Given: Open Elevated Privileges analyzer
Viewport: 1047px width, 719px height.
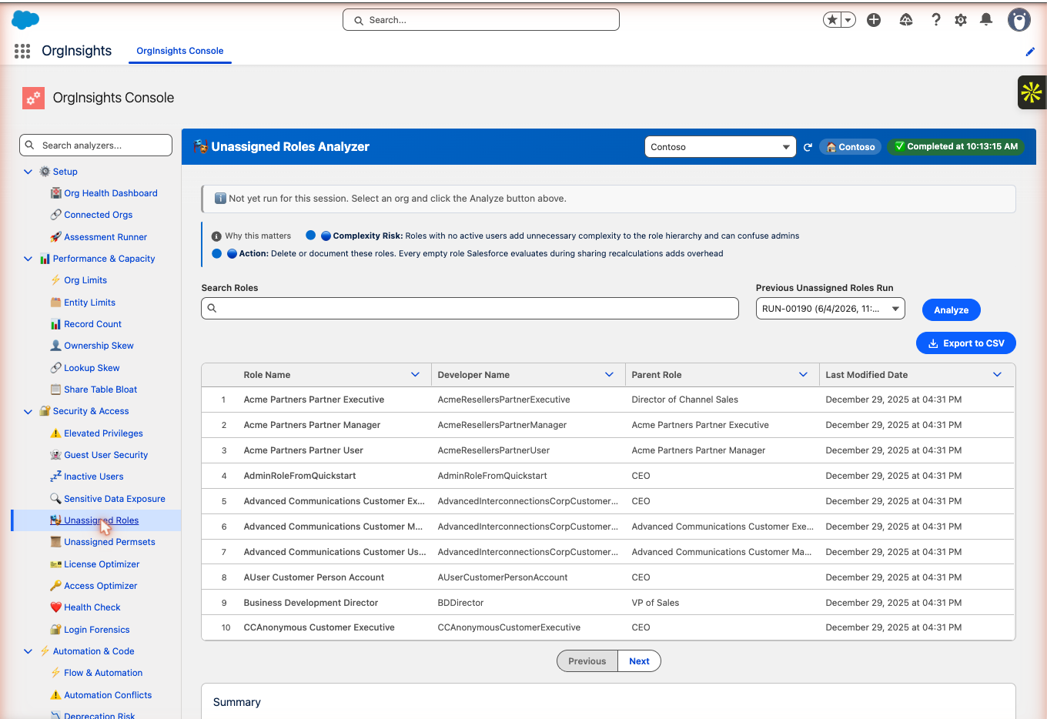Looking at the screenshot, I should (x=103, y=433).
